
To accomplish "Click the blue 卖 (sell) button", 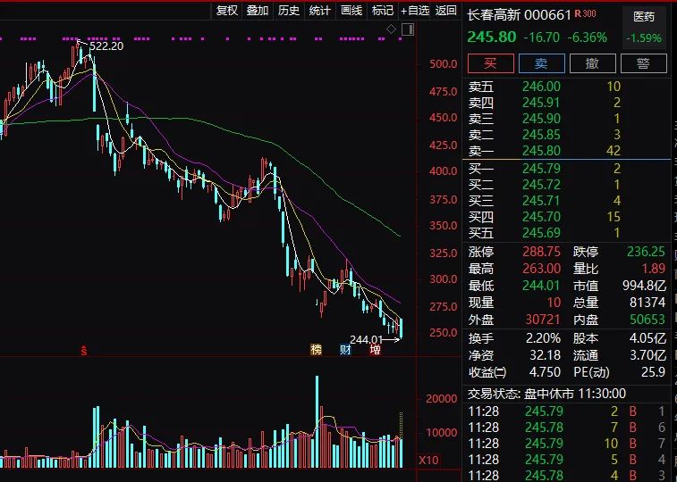I will (x=541, y=63).
